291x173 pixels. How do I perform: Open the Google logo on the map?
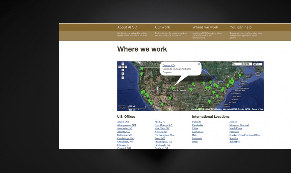[122, 108]
